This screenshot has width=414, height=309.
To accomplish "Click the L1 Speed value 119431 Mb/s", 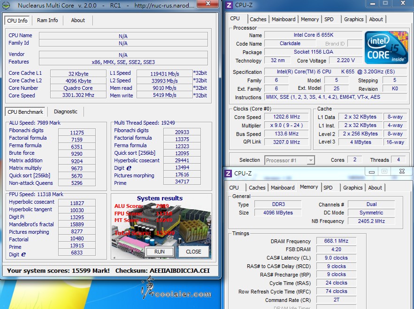I will pos(164,73).
